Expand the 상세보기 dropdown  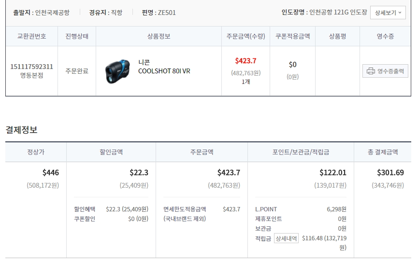coord(388,13)
